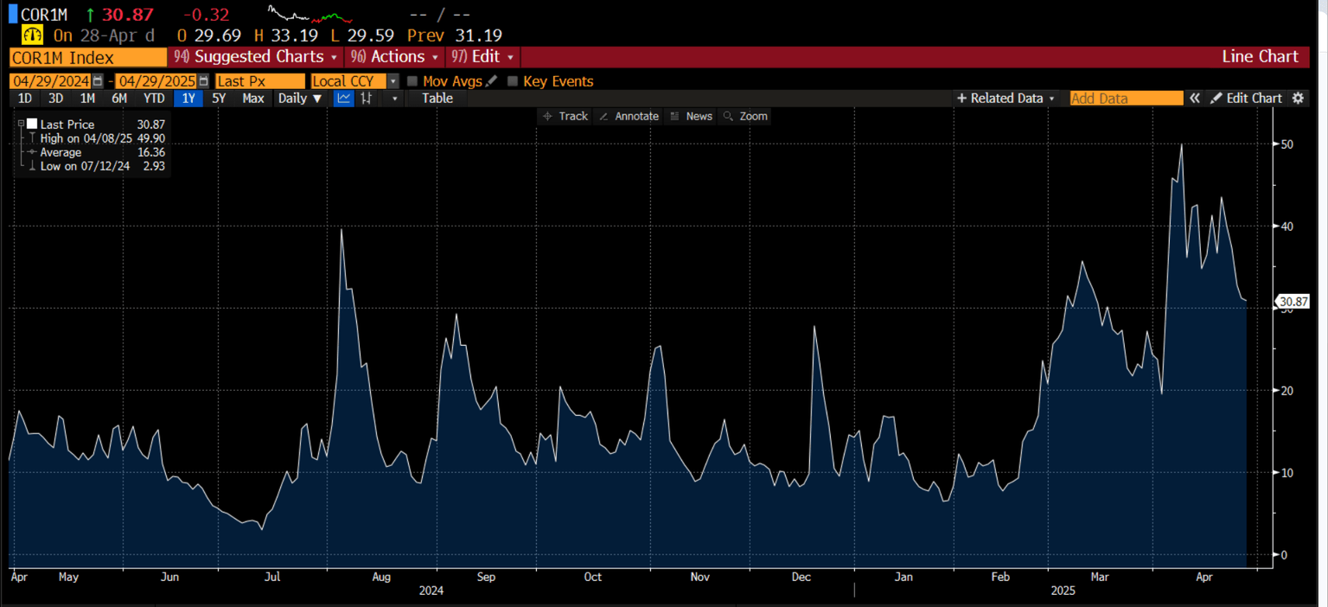This screenshot has height=607, width=1328.
Task: Edit moving averages with pencil icon
Action: [492, 81]
